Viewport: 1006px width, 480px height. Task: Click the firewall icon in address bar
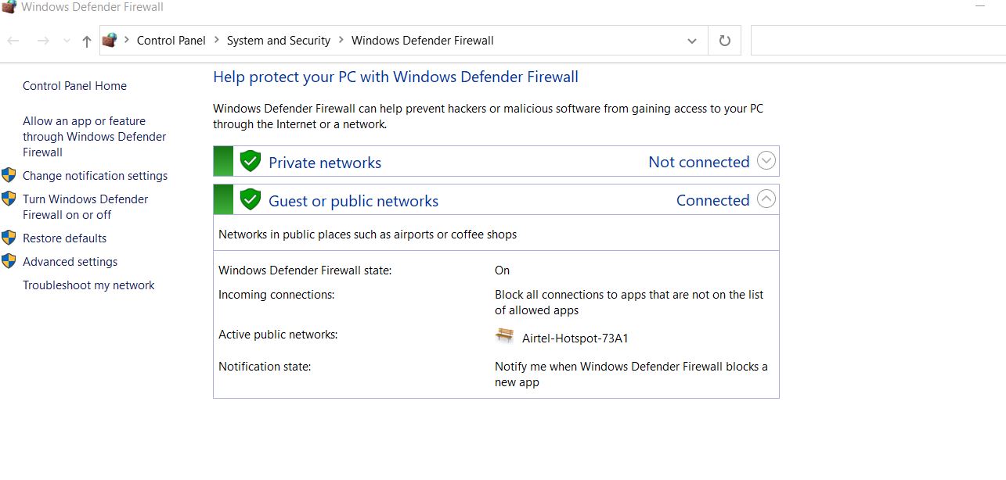[110, 40]
